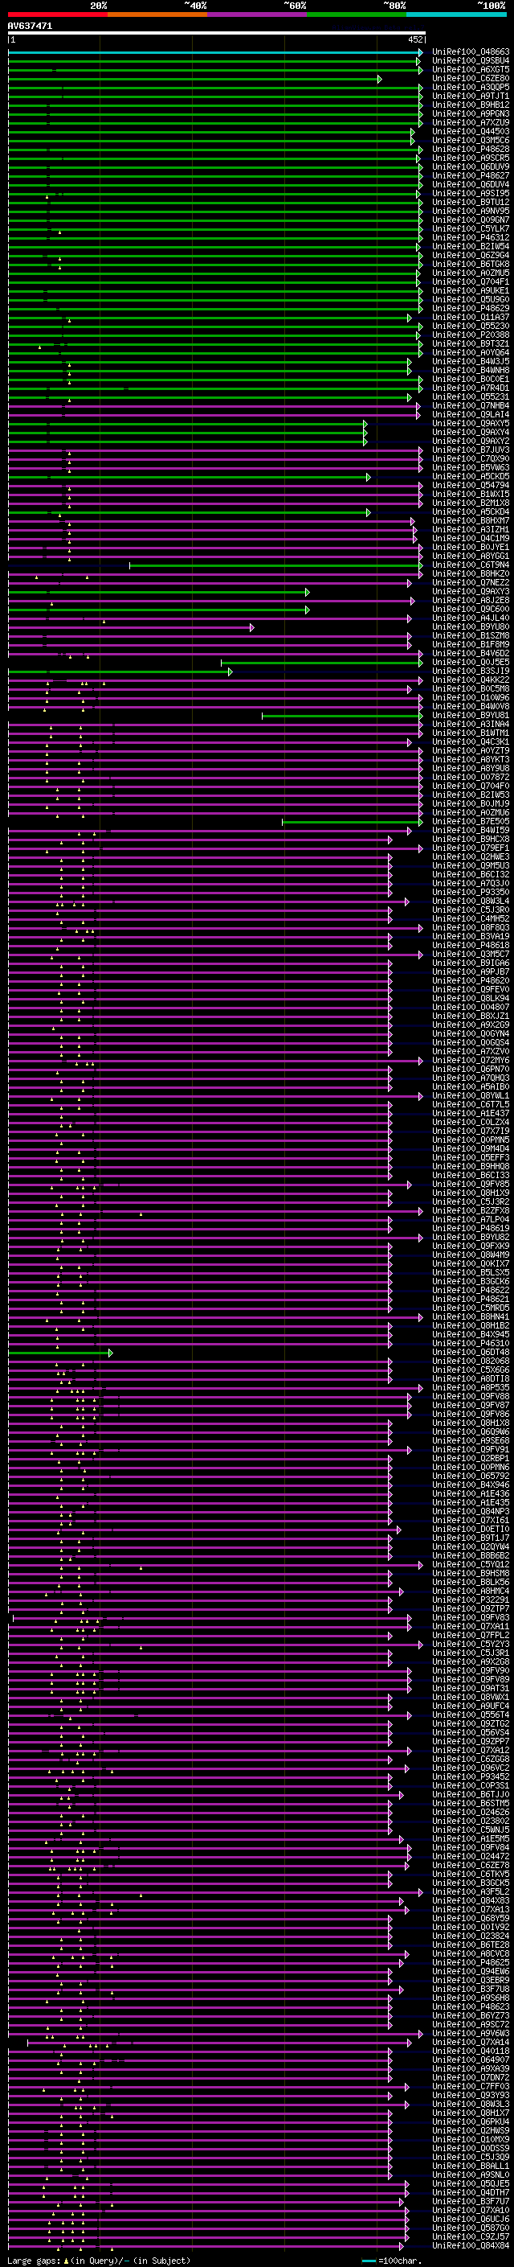This screenshot has width=514, height=2267.
Task: Select the UniRef100_P93350 label
Action: click(x=470, y=893)
